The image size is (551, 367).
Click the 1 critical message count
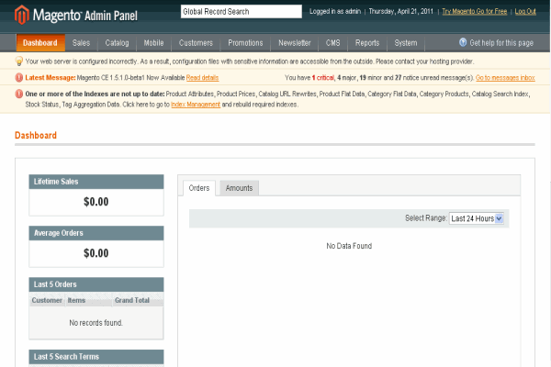point(323,78)
